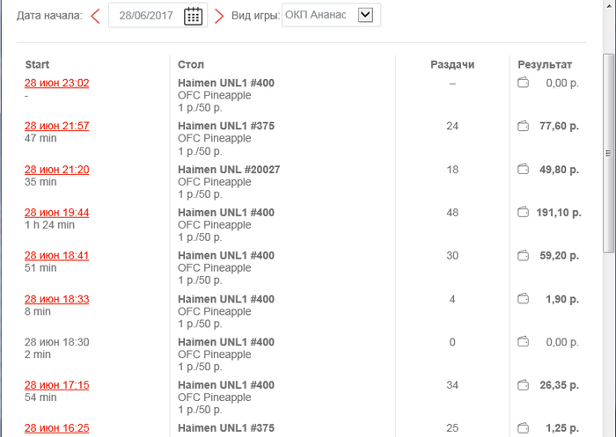Screen dimensions: 616x437
Task: Open session link 28 июн 17:15
Action: (56, 385)
